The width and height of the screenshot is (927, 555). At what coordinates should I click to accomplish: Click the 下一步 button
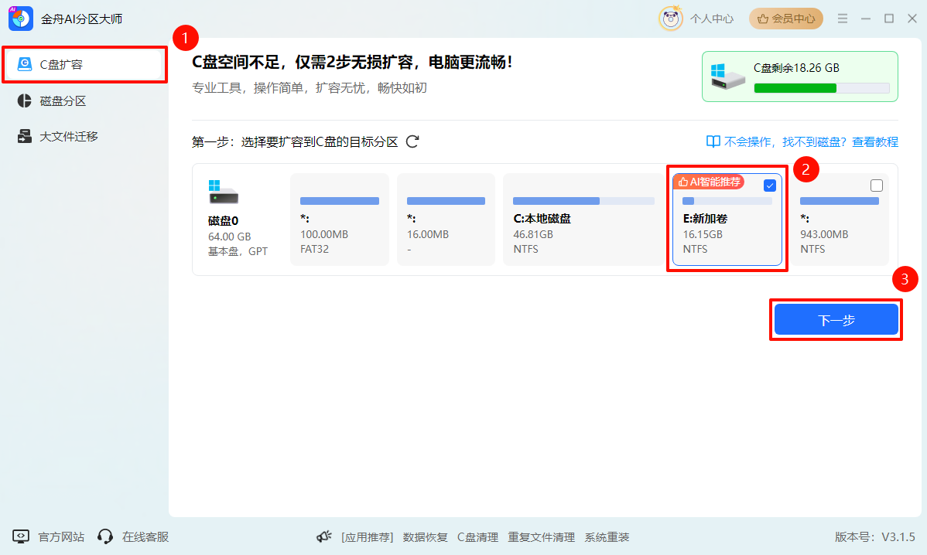[x=836, y=319]
